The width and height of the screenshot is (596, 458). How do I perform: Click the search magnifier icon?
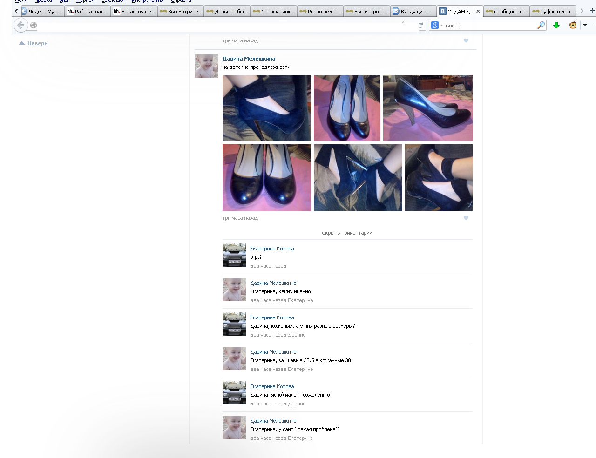pos(541,25)
